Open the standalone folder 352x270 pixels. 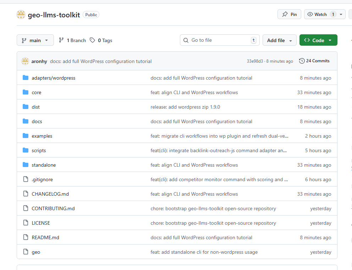click(x=44, y=165)
